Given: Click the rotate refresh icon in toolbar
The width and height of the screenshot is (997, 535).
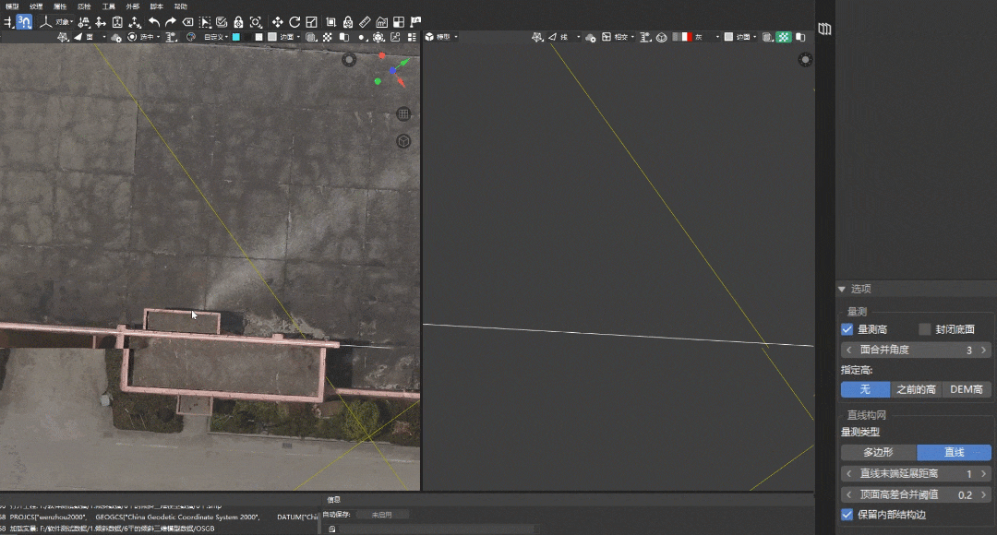Looking at the screenshot, I should [x=294, y=22].
